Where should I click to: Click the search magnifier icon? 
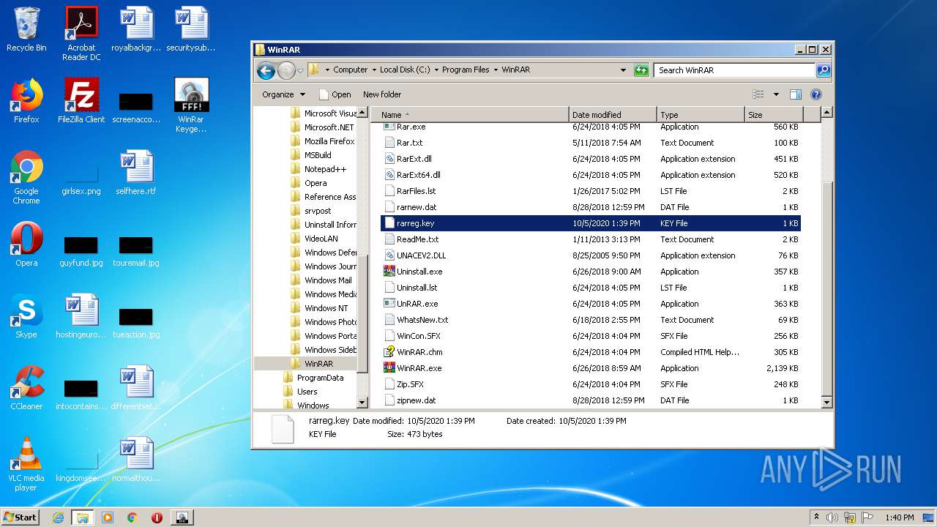click(x=824, y=70)
